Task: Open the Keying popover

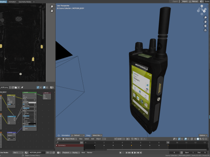Action: (x=76, y=153)
